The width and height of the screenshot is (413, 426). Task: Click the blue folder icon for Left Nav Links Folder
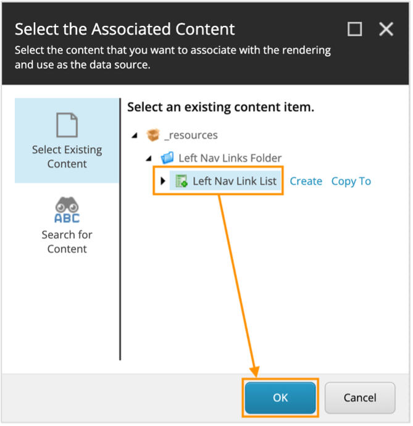167,157
